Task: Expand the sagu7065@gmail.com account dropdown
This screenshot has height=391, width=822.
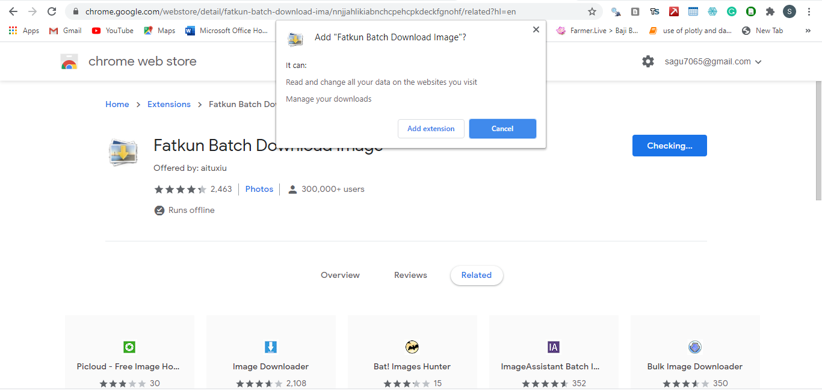Action: [714, 61]
